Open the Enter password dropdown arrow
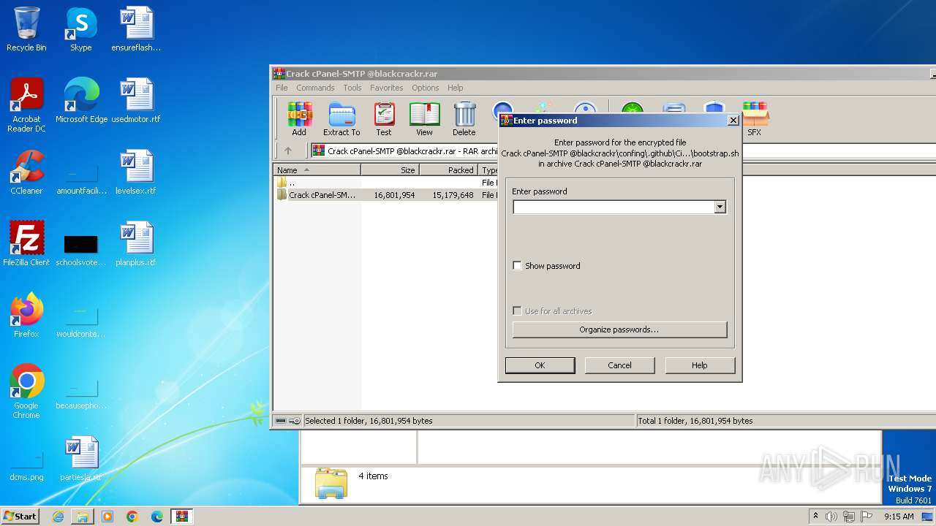936x526 pixels. click(x=720, y=207)
